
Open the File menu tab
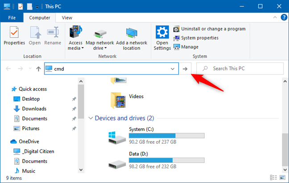[12, 18]
